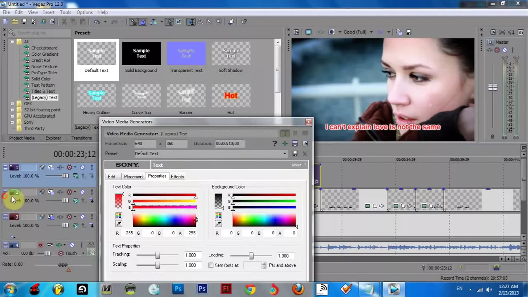Screen dimensions: 528x297
Task: Open the Master FX gear icon
Action: point(497,50)
